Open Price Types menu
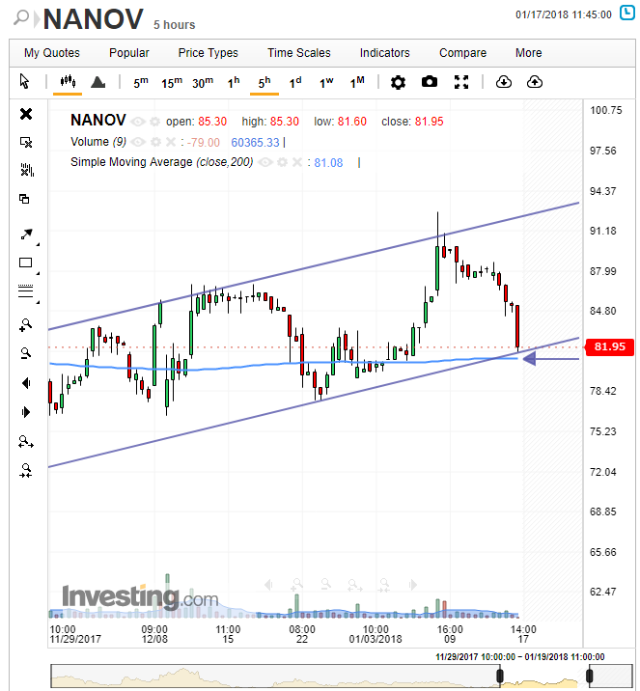Viewport: 640px width, 691px height. tap(209, 53)
